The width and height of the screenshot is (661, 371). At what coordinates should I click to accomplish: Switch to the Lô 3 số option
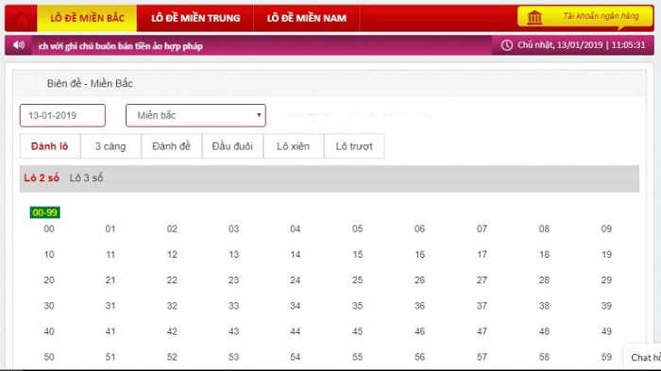click(86, 177)
